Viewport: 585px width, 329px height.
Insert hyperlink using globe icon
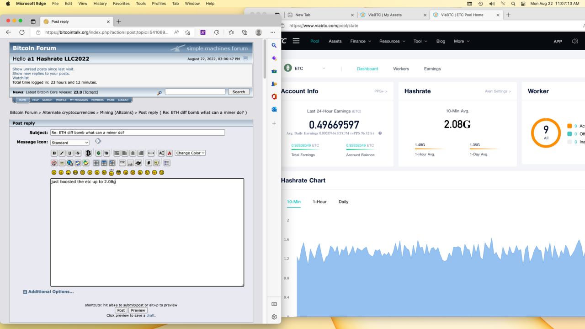(70, 163)
